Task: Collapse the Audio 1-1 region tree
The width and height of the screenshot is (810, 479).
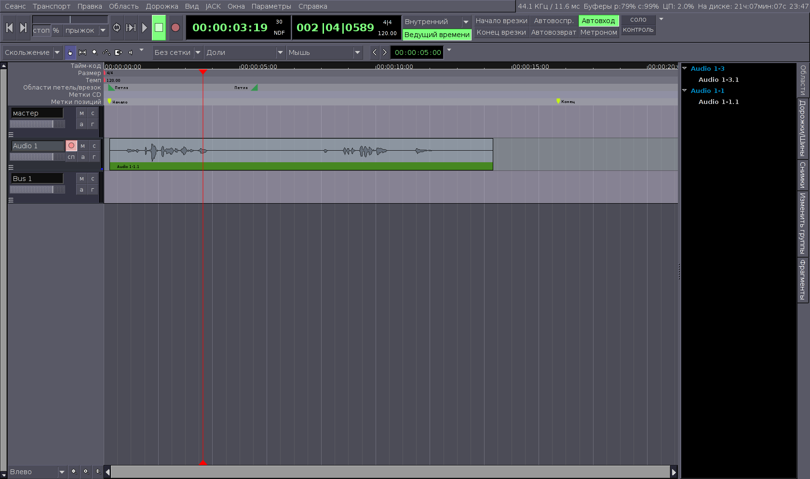Action: 685,91
